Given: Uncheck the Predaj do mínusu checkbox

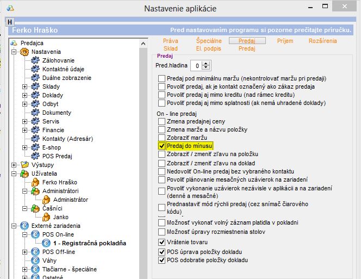Looking at the screenshot, I should point(161,146).
